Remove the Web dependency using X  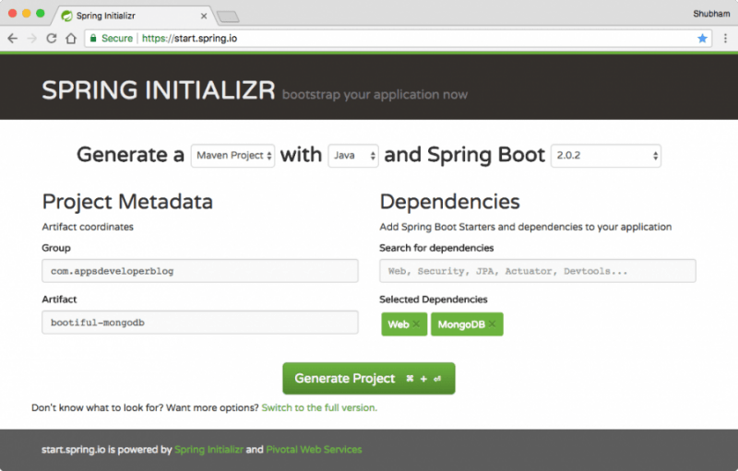(416, 324)
